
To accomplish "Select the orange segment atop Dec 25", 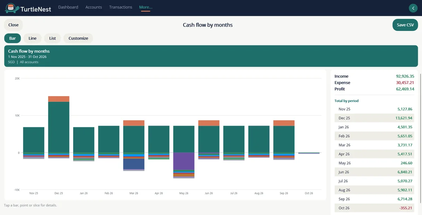I will coord(59,99).
